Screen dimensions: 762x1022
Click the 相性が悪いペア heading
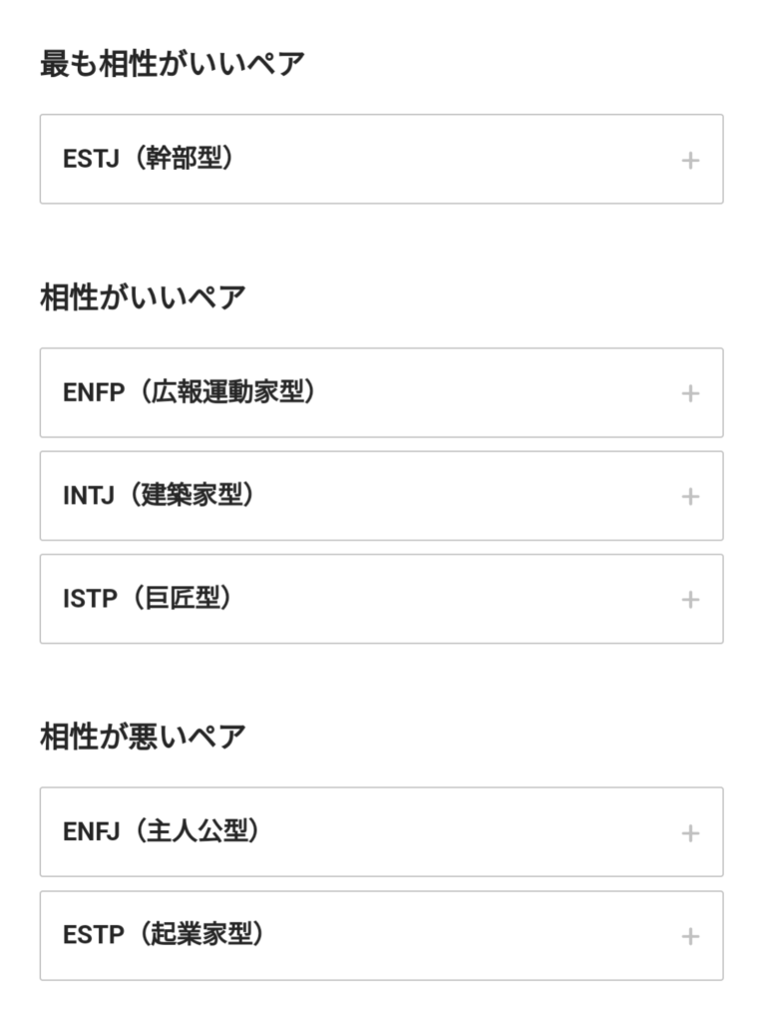[143, 737]
